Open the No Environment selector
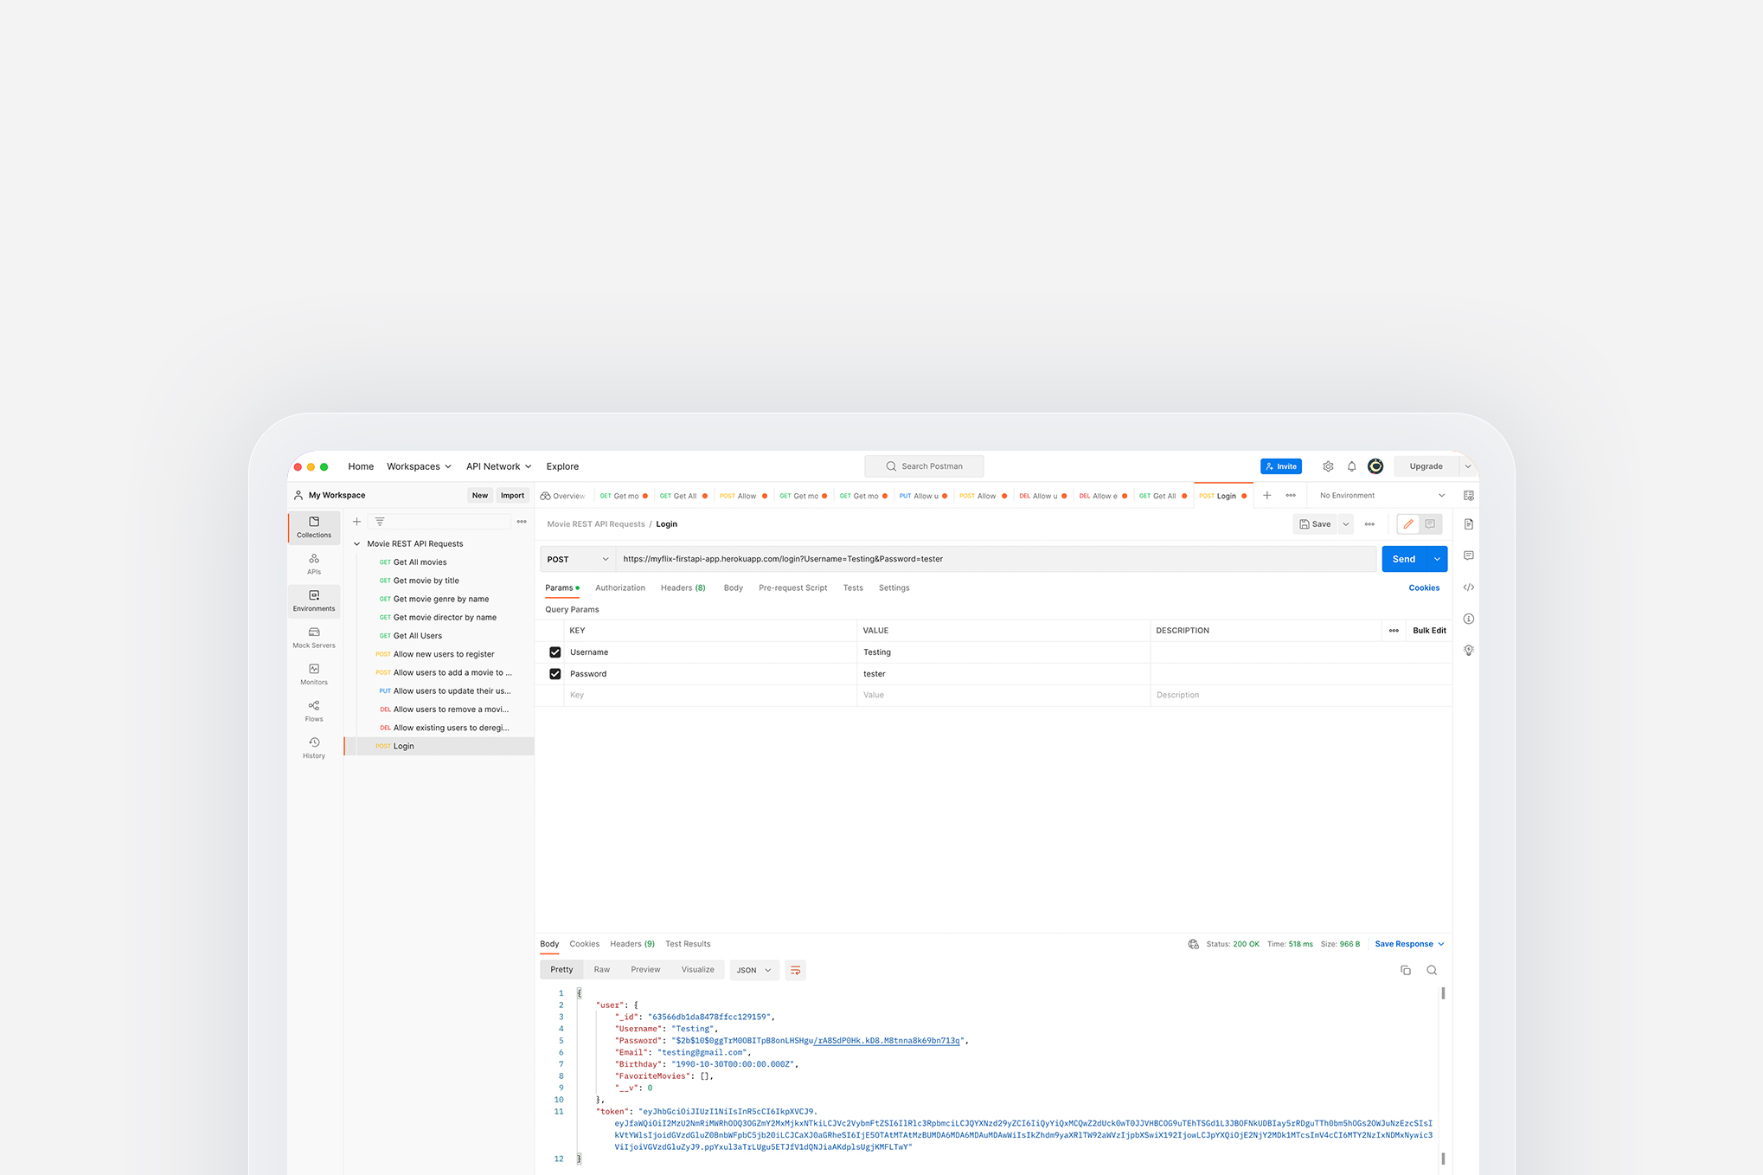This screenshot has width=1763, height=1175. coord(1382,496)
